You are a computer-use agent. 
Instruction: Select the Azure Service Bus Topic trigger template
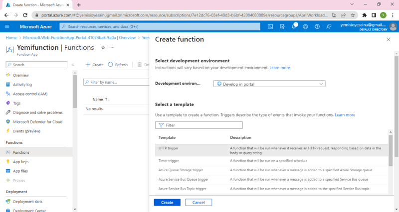271,189
